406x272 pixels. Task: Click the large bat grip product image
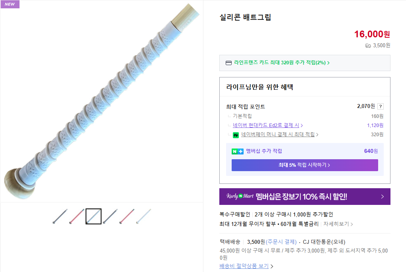click(101, 101)
